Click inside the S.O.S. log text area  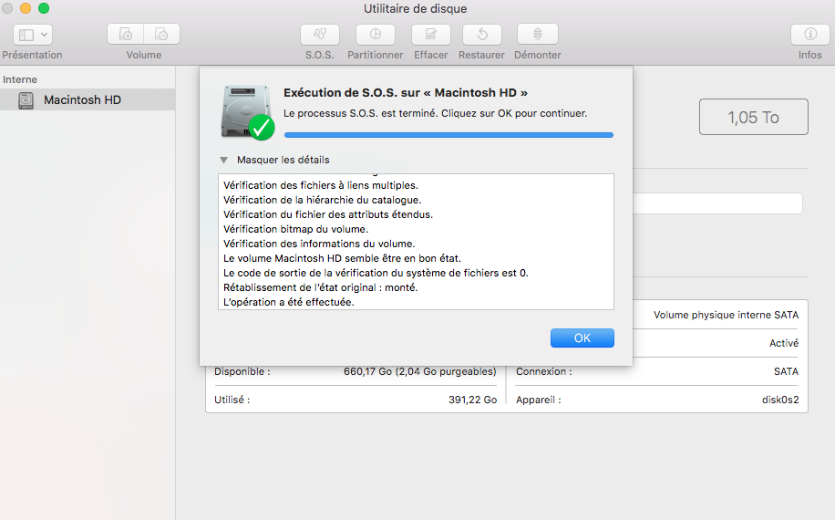416,242
